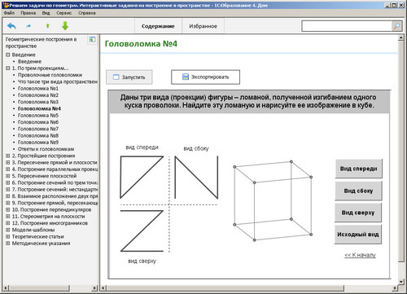
Task: Select Головоломка №8 in the tree
Action: pos(38,135)
